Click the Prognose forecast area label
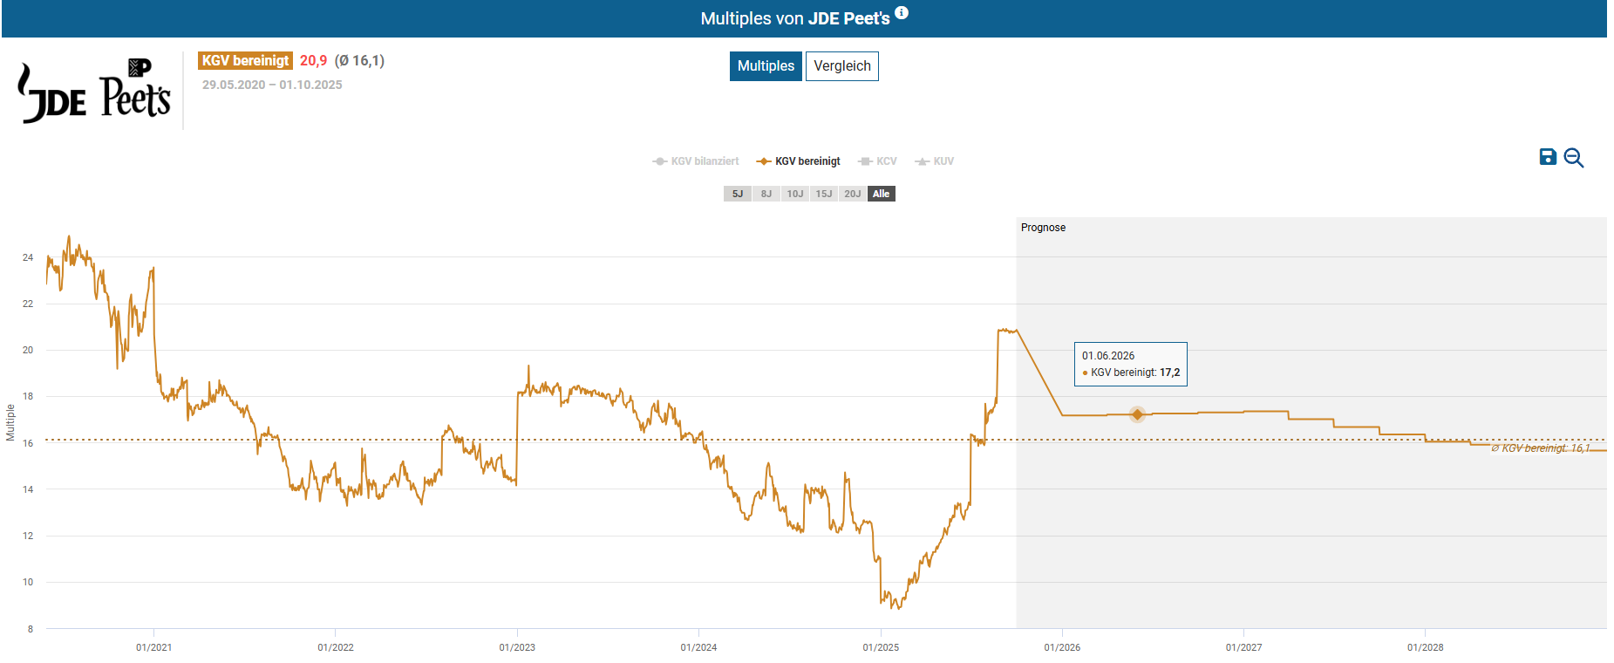Image resolution: width=1614 pixels, height=663 pixels. [1043, 228]
